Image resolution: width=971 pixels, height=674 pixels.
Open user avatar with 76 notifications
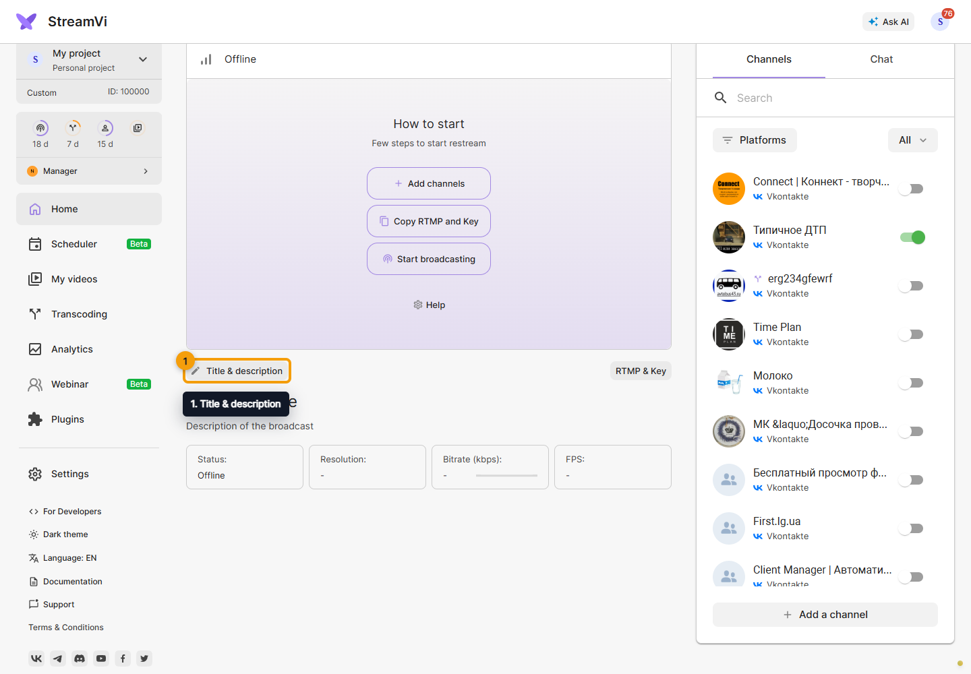(940, 22)
